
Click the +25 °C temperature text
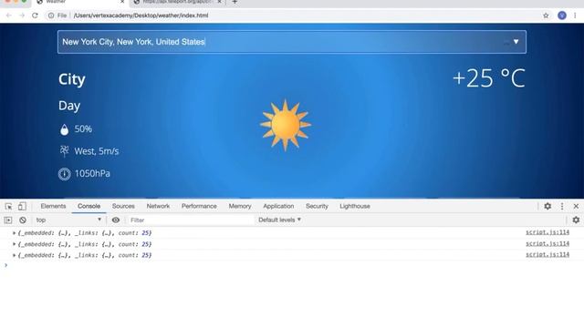click(489, 78)
